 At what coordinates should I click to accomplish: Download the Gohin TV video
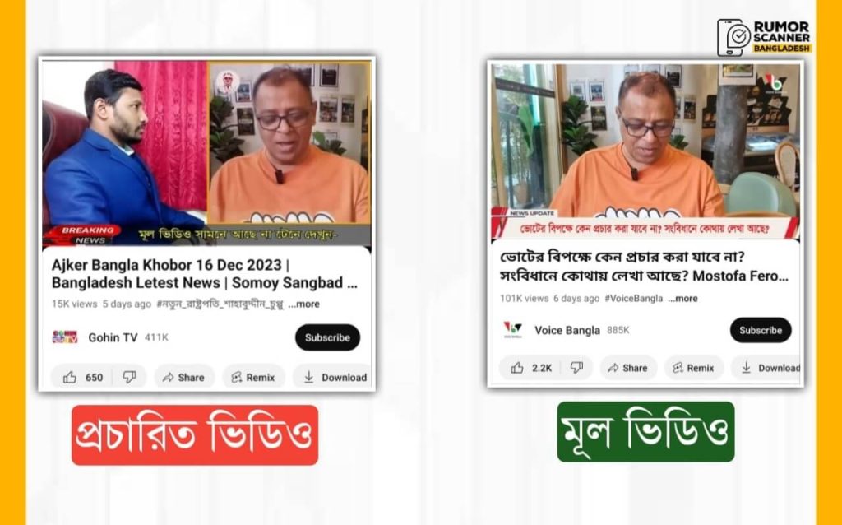point(333,377)
